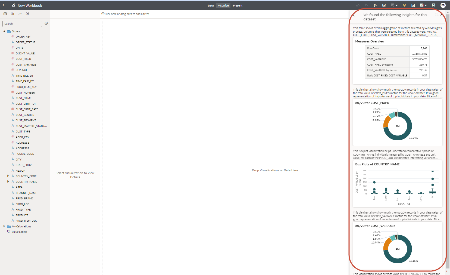Image resolution: width=450 pixels, height=275 pixels.
Task: Go back using the top-left arrow
Action: [4, 5]
